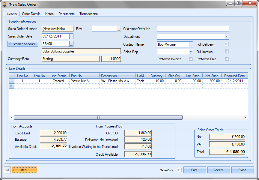Click the customer account ellipsis lookup button

pyautogui.click(x=71, y=44)
